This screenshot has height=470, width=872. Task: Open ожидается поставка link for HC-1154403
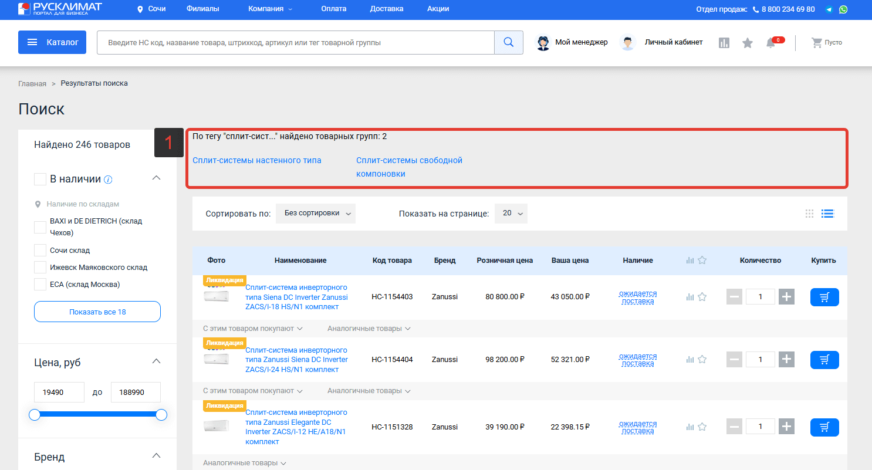coord(638,297)
